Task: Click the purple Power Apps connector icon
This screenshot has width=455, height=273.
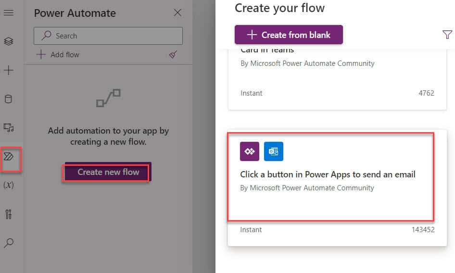Action: (x=250, y=151)
